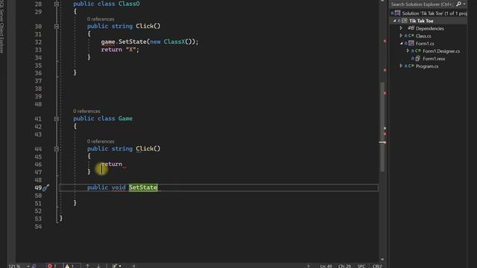Click the 'CRLF' line ending indicator

[377, 267]
